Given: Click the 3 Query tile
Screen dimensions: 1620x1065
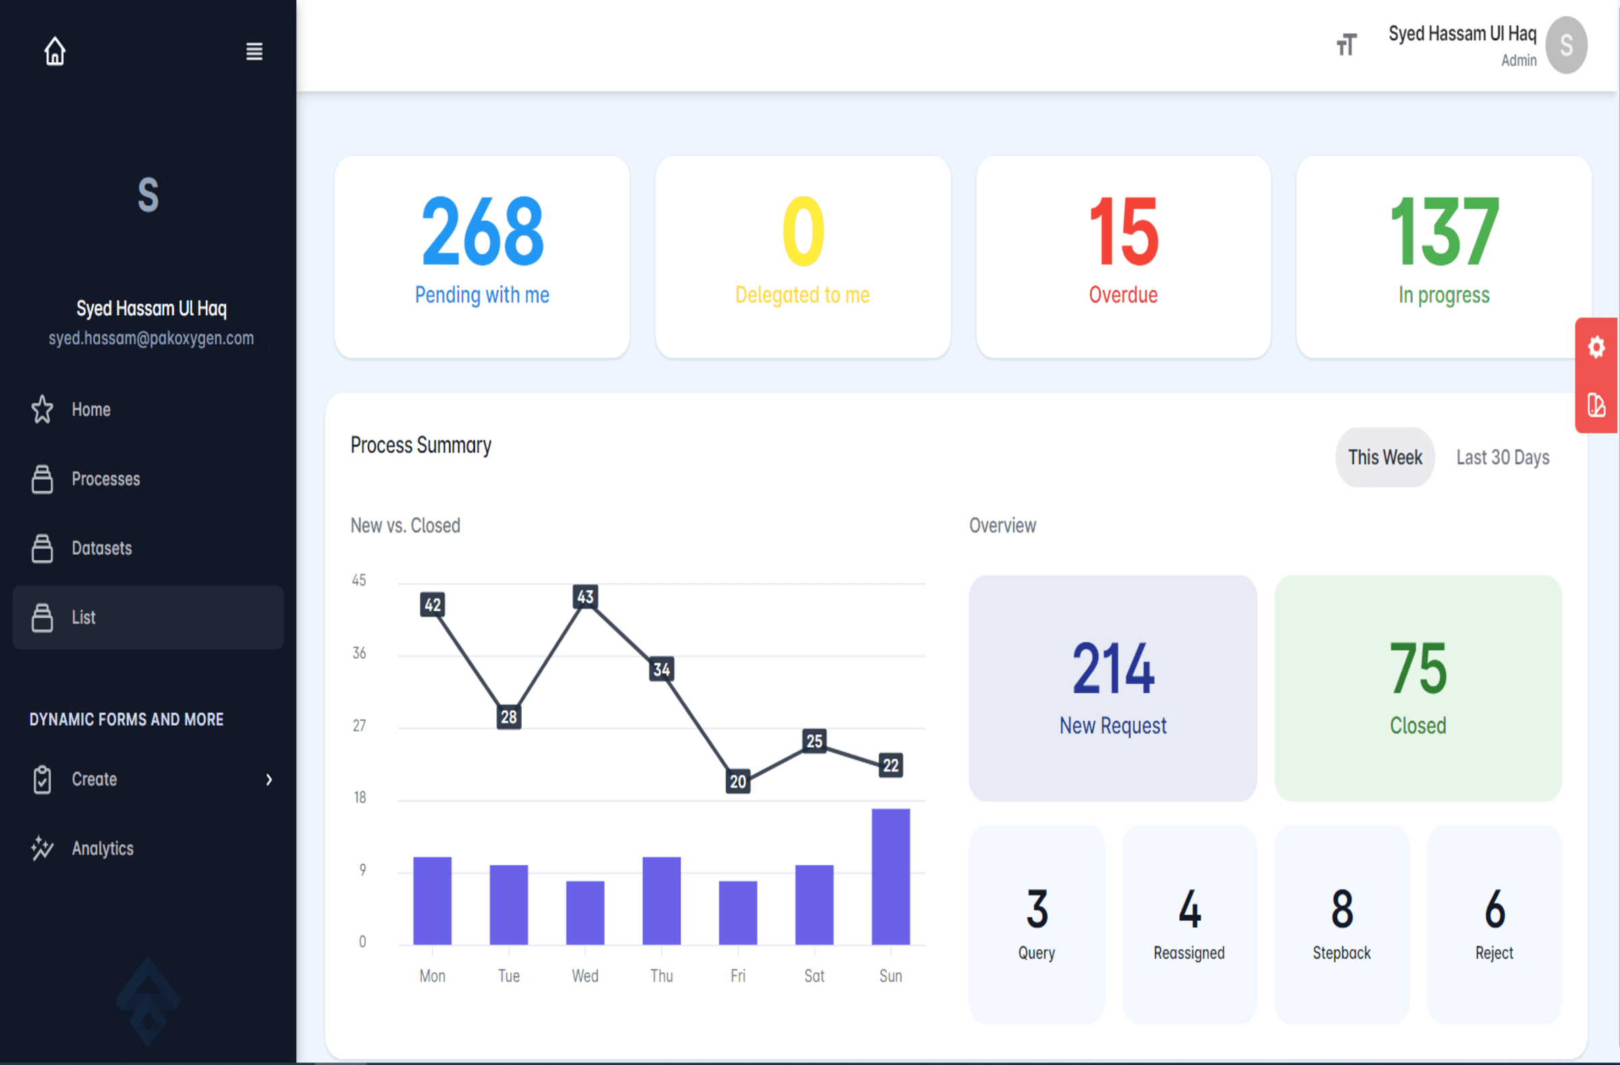Looking at the screenshot, I should click(x=1037, y=924).
